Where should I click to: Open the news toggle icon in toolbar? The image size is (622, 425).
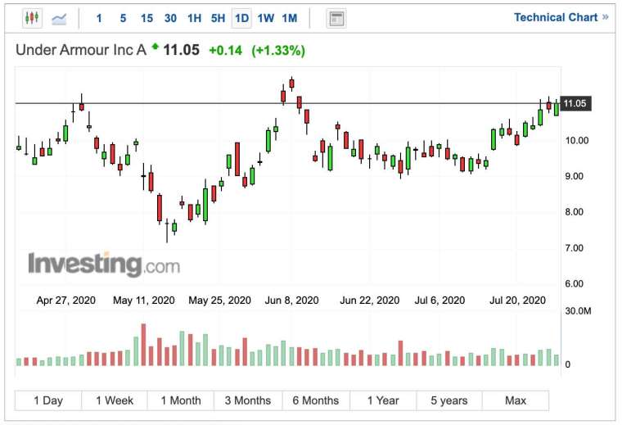coord(336,18)
